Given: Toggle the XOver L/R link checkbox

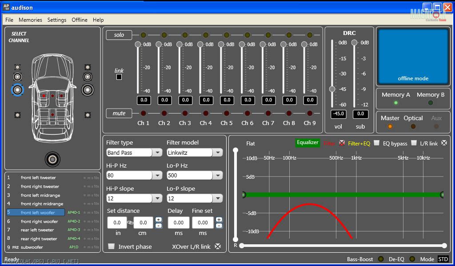Looking at the screenshot, I should point(218,246).
